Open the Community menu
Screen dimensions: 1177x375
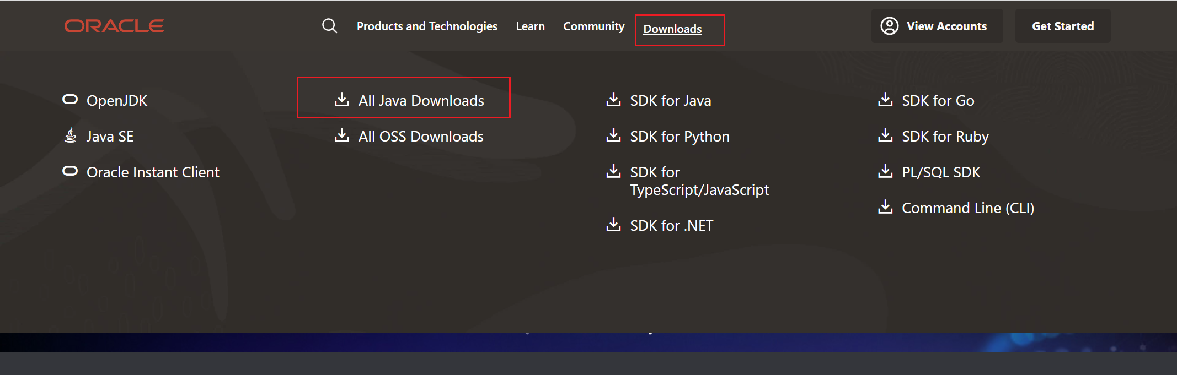tap(593, 26)
